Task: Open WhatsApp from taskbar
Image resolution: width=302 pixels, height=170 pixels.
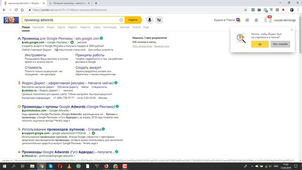Action: click(115, 166)
